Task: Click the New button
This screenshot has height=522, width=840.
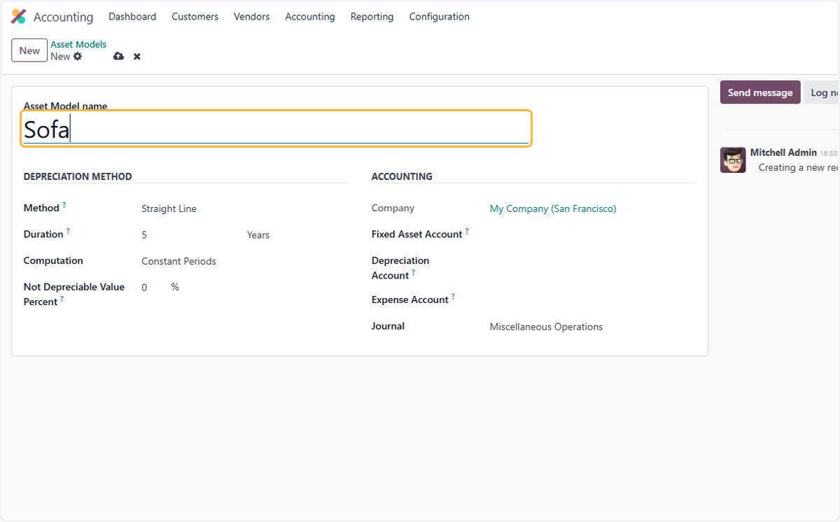Action: 29,50
